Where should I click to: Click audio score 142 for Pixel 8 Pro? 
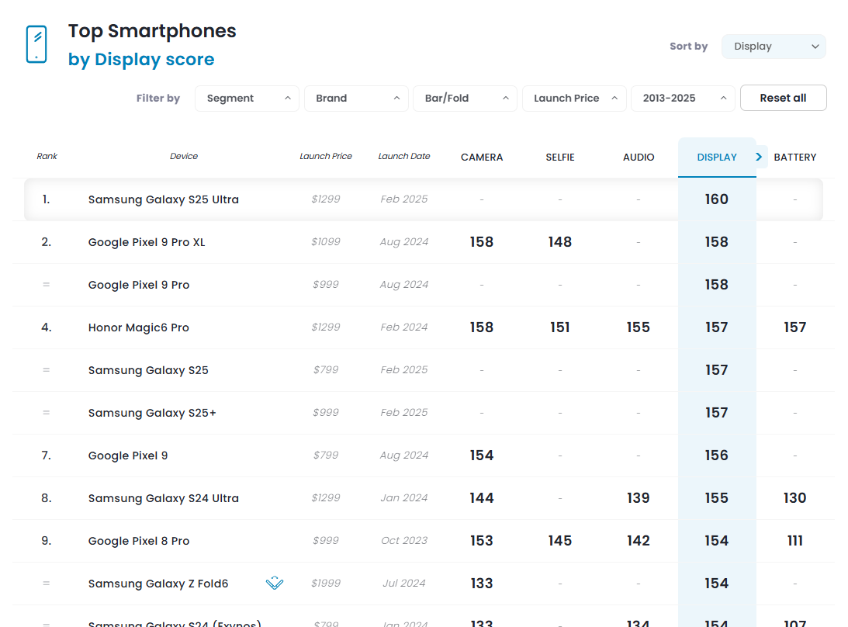639,541
